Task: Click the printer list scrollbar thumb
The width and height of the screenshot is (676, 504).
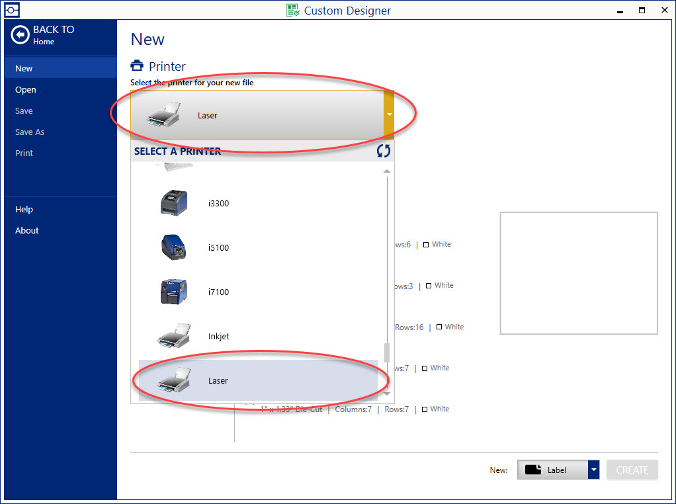Action: click(x=387, y=353)
